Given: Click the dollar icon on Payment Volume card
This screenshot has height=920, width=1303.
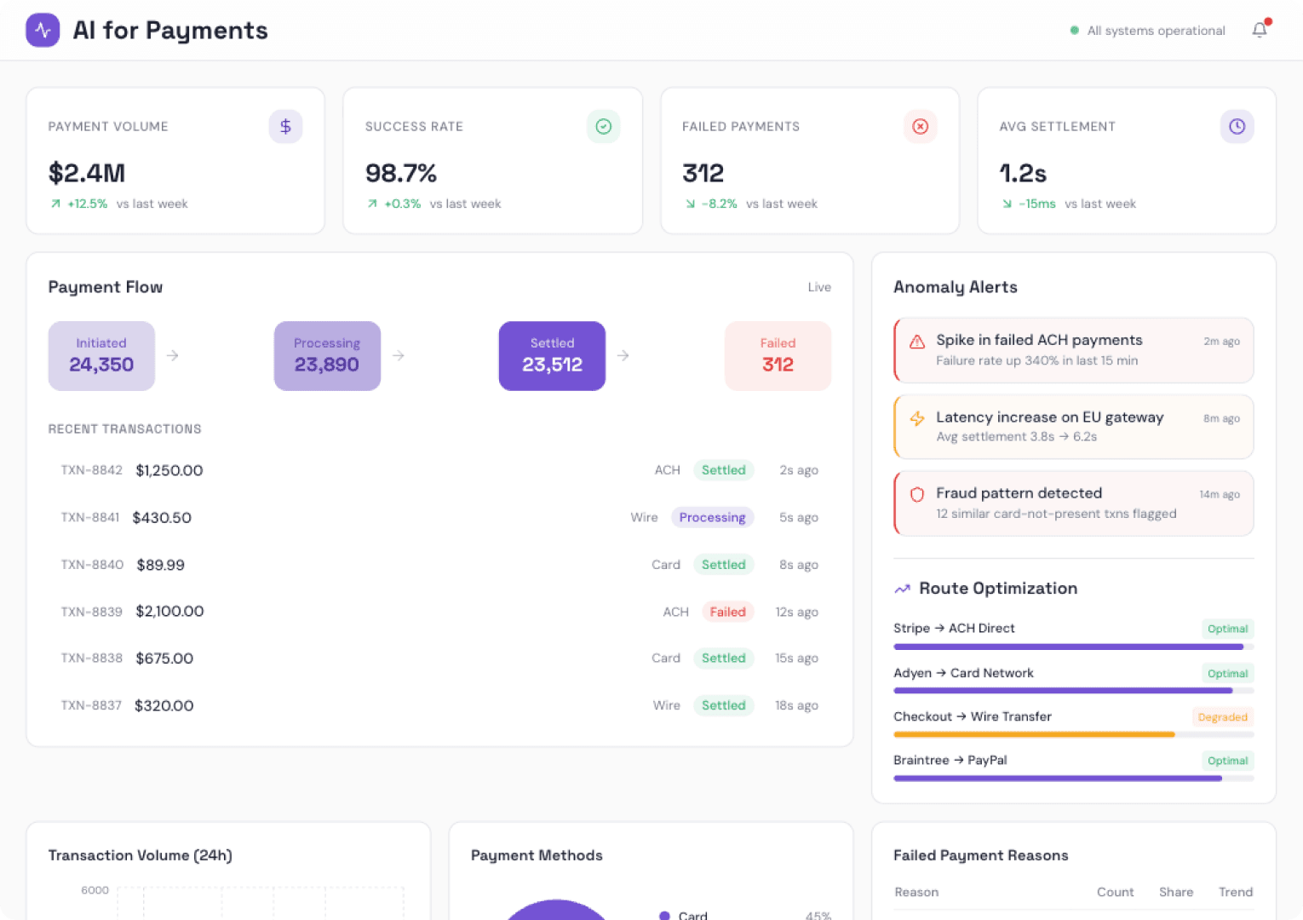Looking at the screenshot, I should pyautogui.click(x=285, y=126).
